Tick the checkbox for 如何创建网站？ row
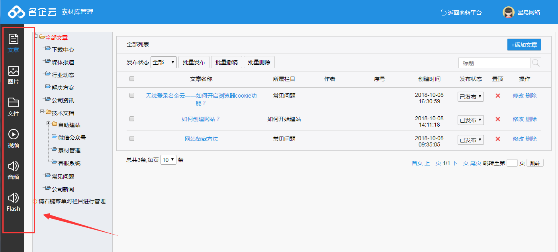This screenshot has width=558, height=252. 132,119
